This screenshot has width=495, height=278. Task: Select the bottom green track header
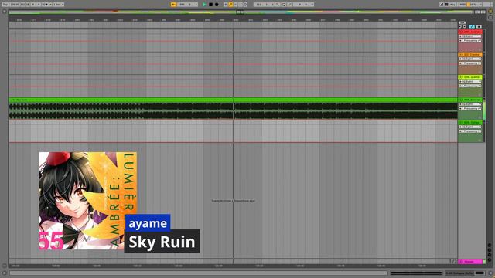pyautogui.click(x=470, y=122)
